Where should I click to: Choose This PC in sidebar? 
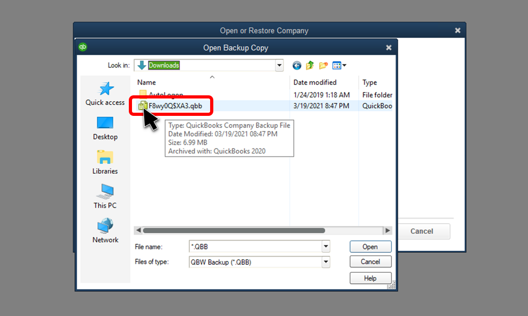tap(105, 197)
